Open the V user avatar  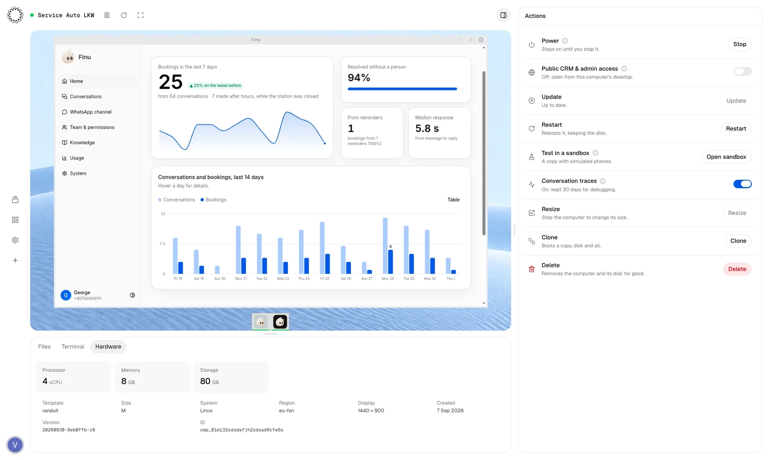pyautogui.click(x=15, y=445)
